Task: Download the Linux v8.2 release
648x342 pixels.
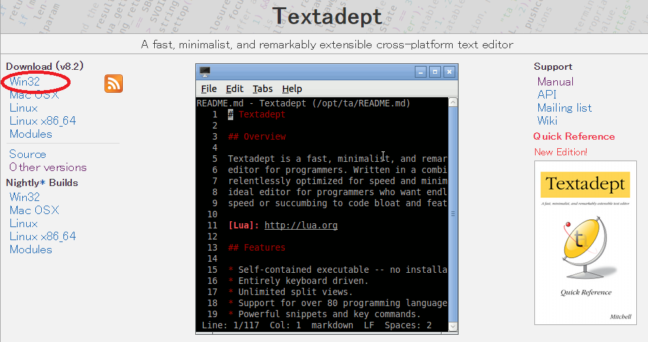Action: click(x=24, y=108)
